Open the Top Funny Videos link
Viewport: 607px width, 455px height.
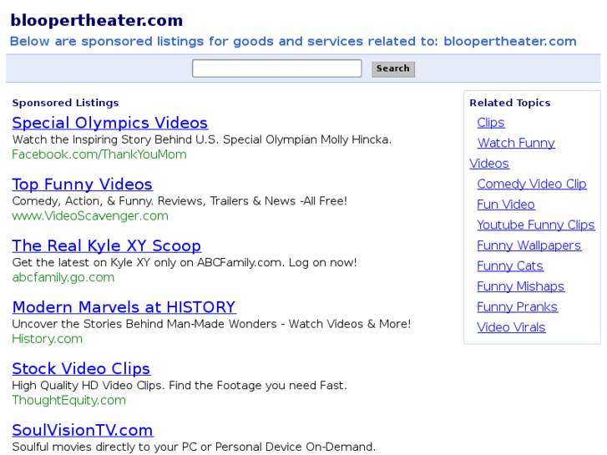82,185
